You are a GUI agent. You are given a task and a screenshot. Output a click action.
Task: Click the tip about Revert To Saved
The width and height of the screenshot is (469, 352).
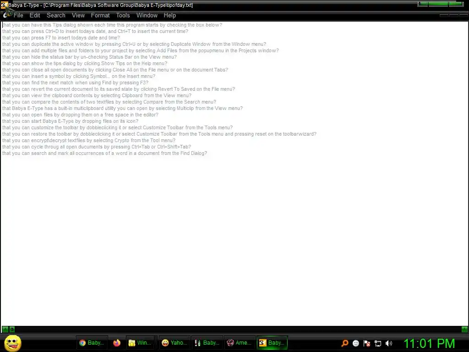click(119, 89)
